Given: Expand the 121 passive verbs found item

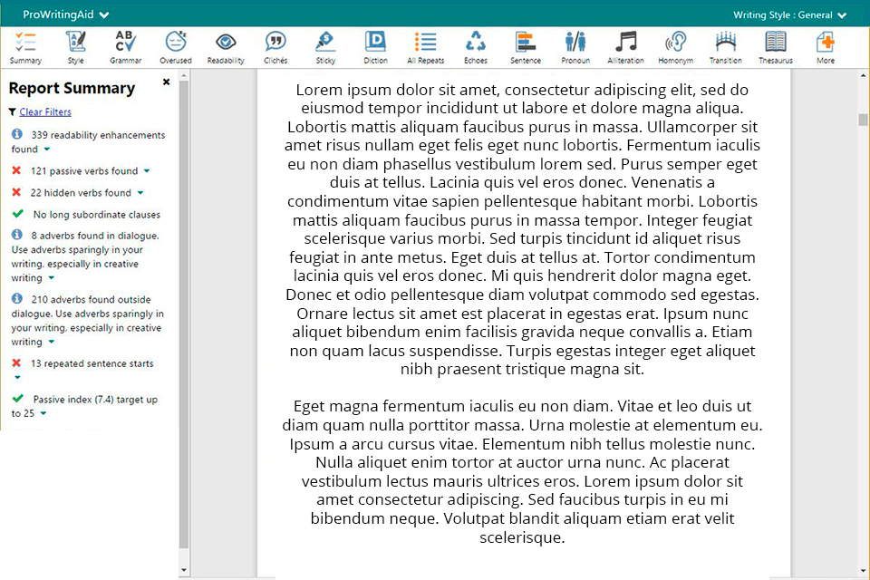Looking at the screenshot, I should 147,170.
